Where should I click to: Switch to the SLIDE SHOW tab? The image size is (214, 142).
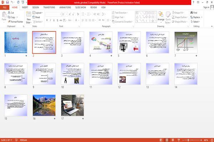[81, 7]
